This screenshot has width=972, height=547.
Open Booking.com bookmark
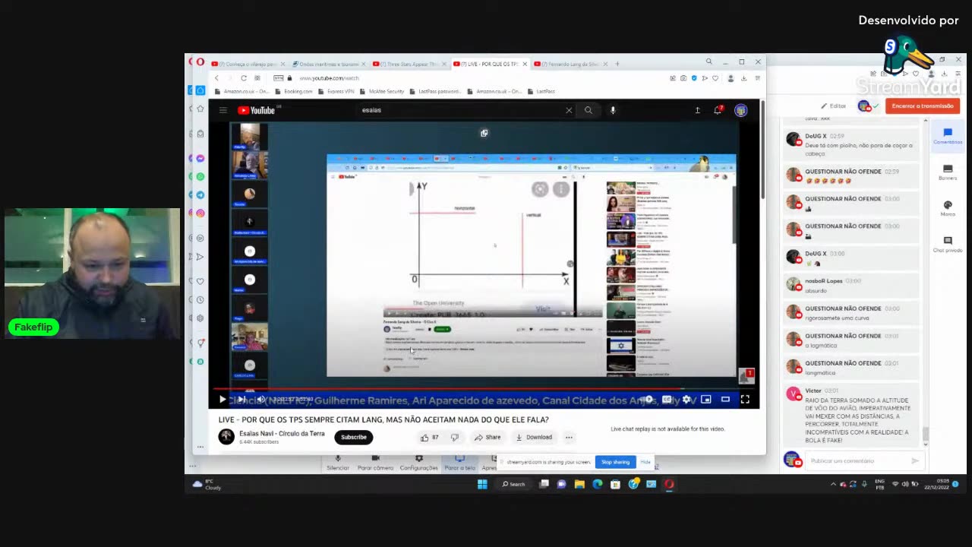click(x=294, y=91)
